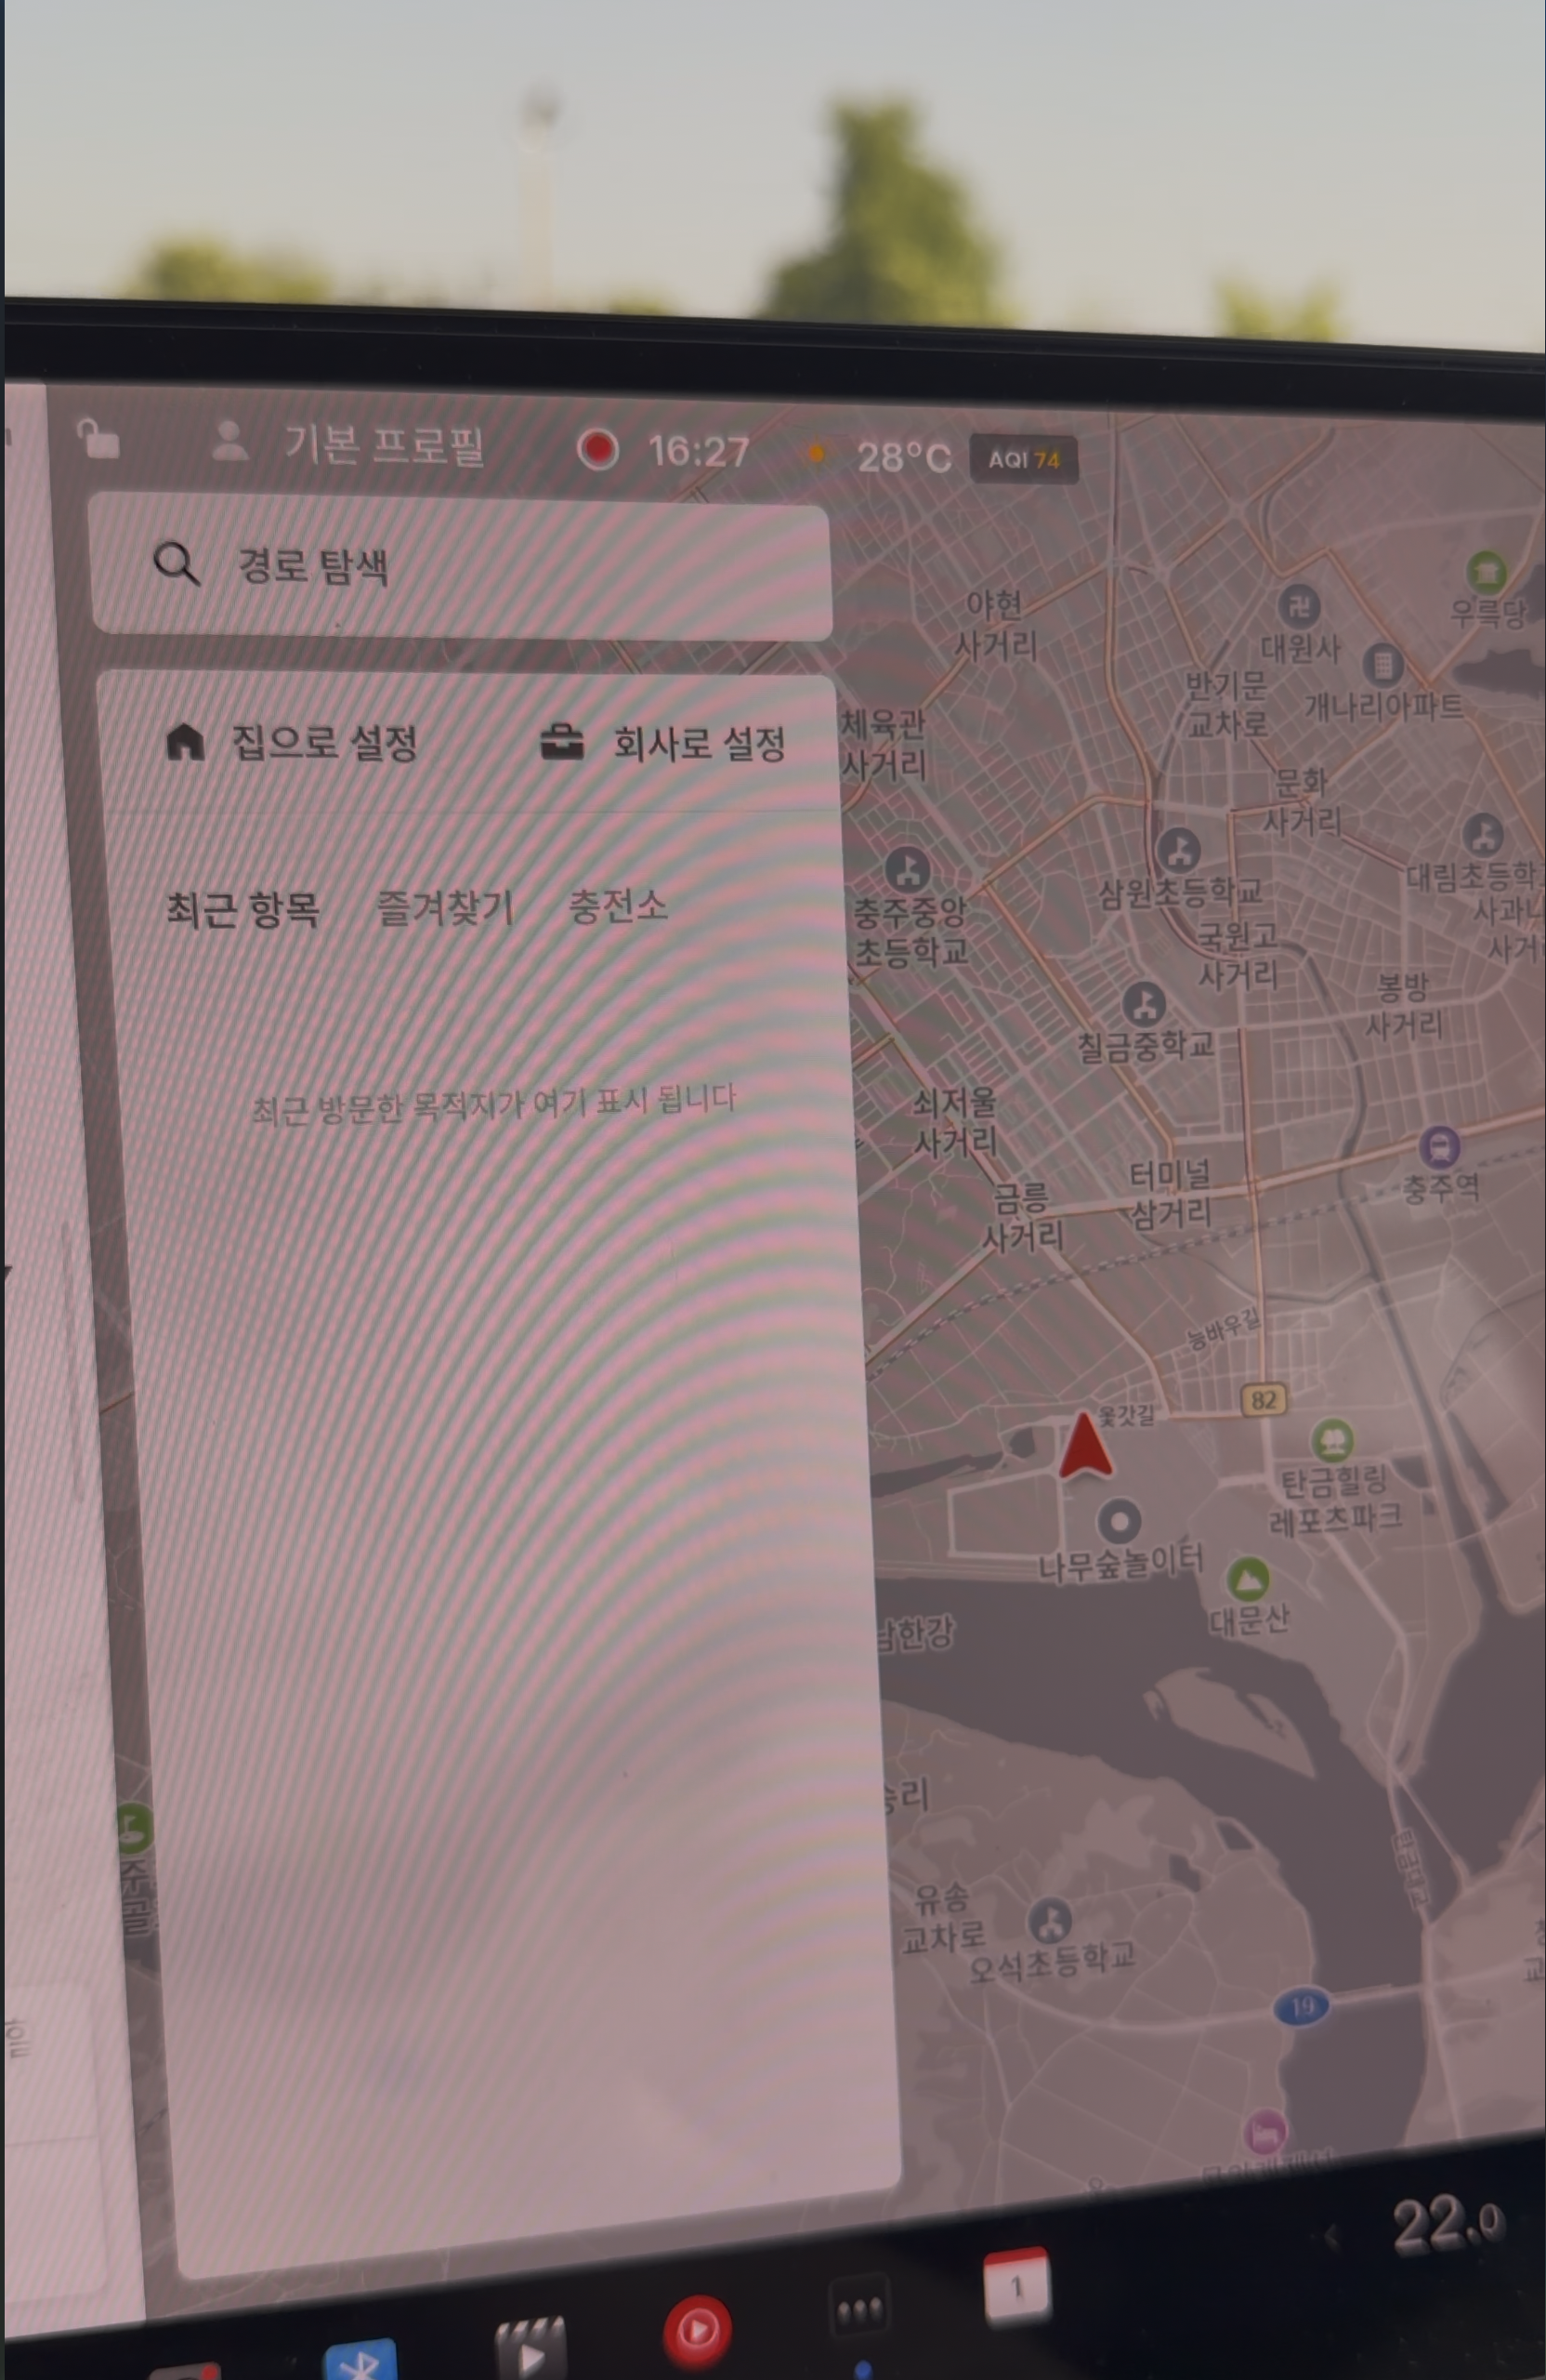Image resolution: width=1546 pixels, height=2380 pixels.
Task: Select the 충주역 train station icon
Action: click(x=1439, y=1147)
